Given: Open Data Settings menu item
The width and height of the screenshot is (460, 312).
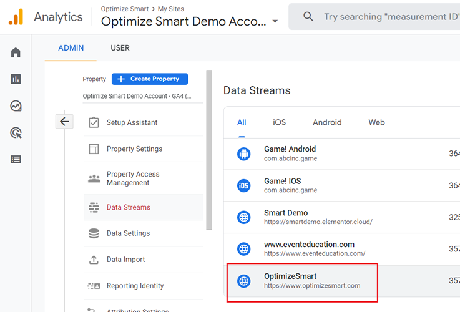Looking at the screenshot, I should coord(144,233).
